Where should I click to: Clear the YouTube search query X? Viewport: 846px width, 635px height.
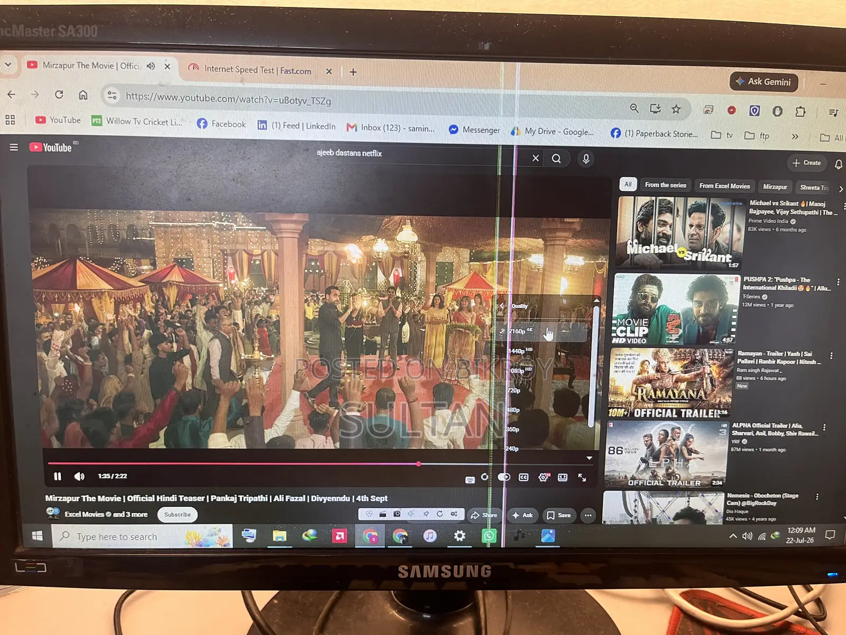point(536,158)
